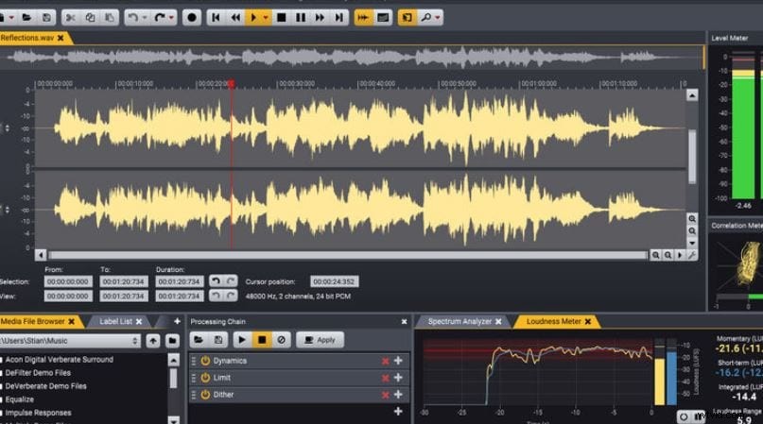Viewport: 763px width, 424px height.
Task: Close the Label List tab
Action: pyautogui.click(x=139, y=321)
